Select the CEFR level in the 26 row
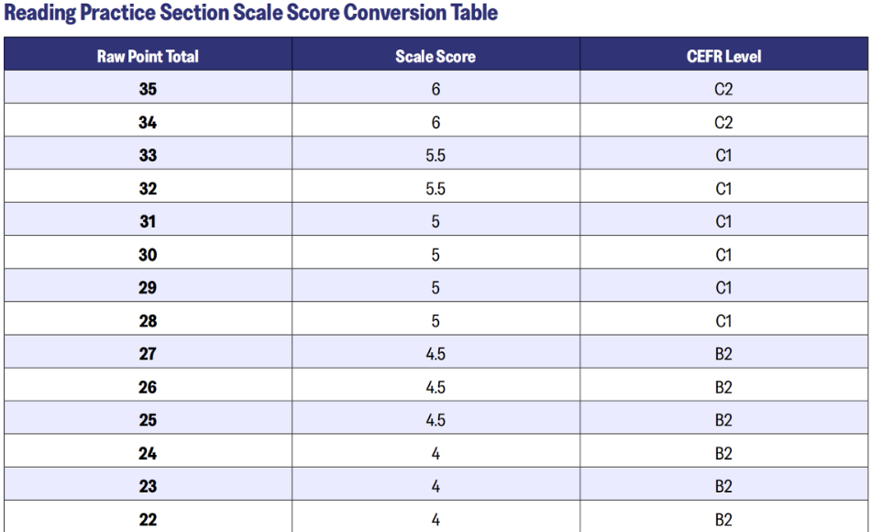 coord(723,386)
